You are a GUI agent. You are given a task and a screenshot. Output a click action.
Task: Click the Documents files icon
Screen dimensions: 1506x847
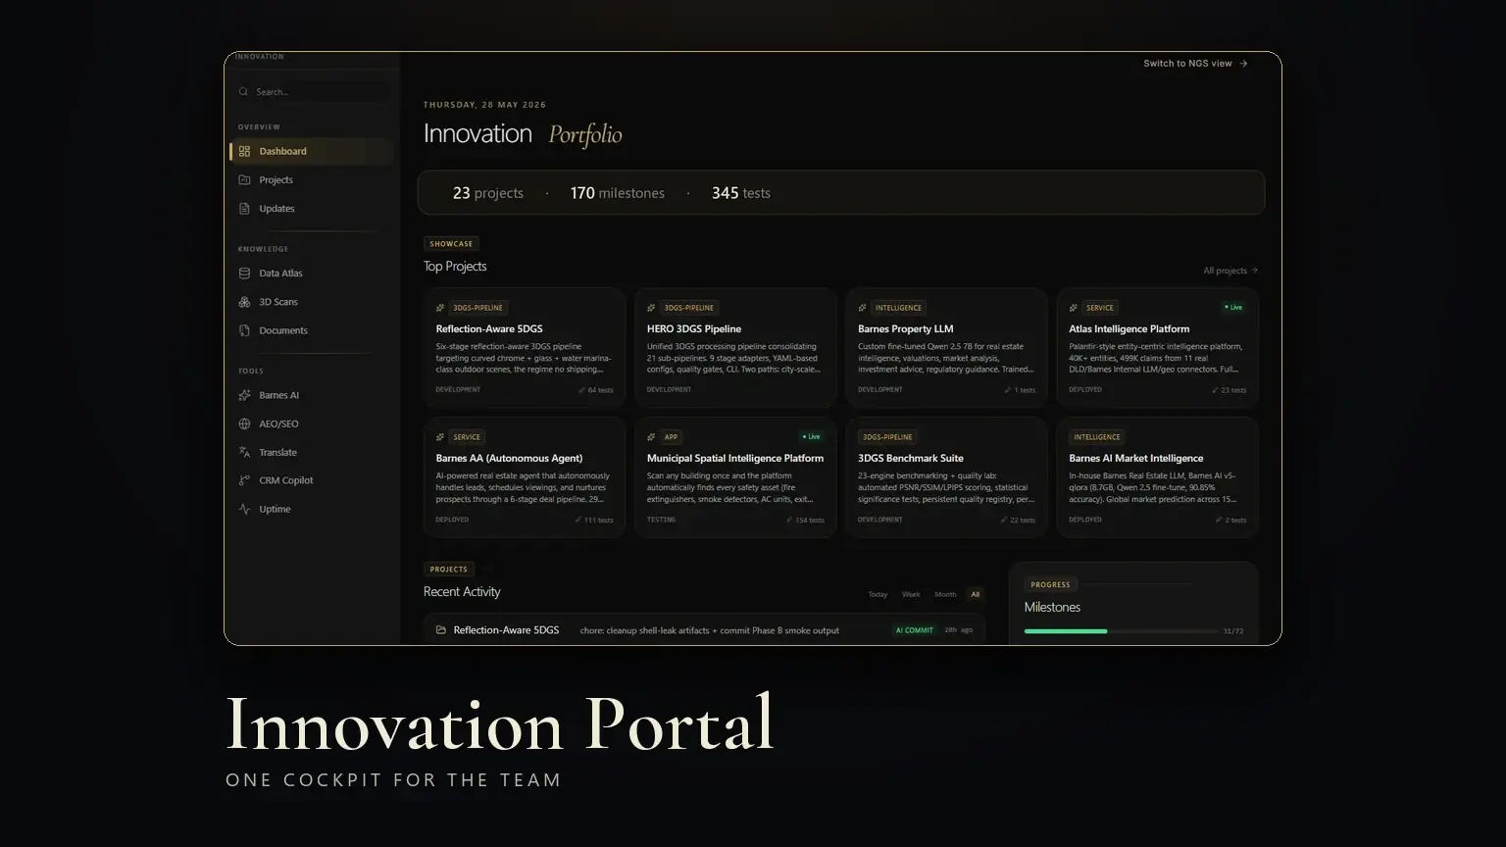coord(244,330)
